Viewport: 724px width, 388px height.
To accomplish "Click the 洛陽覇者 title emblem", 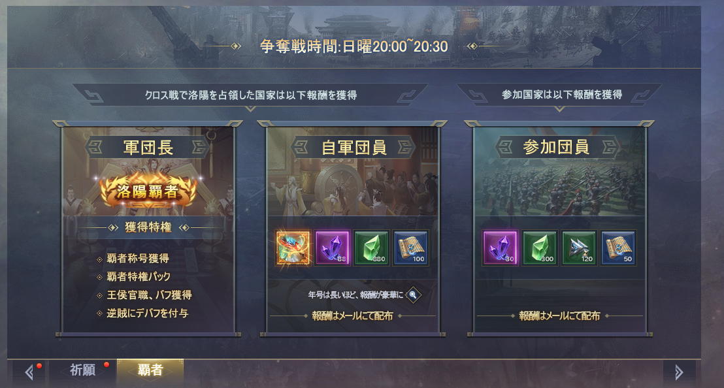I will [x=148, y=191].
